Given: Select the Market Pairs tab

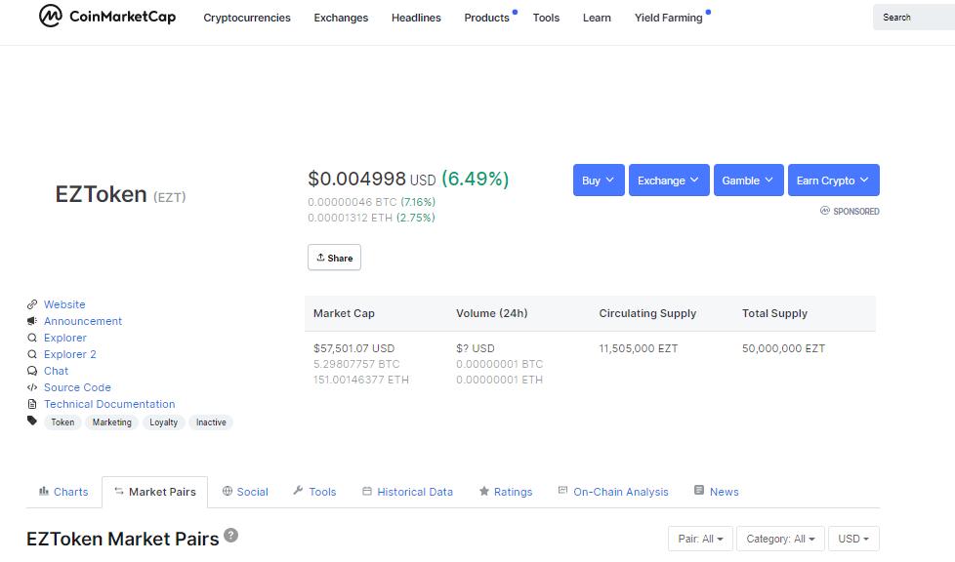Looking at the screenshot, I should [154, 492].
